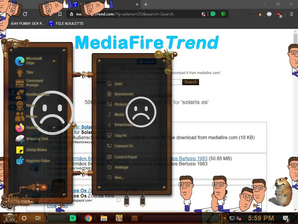Open a new browser tab
Screen dimensions: 298x224
(146, 4)
